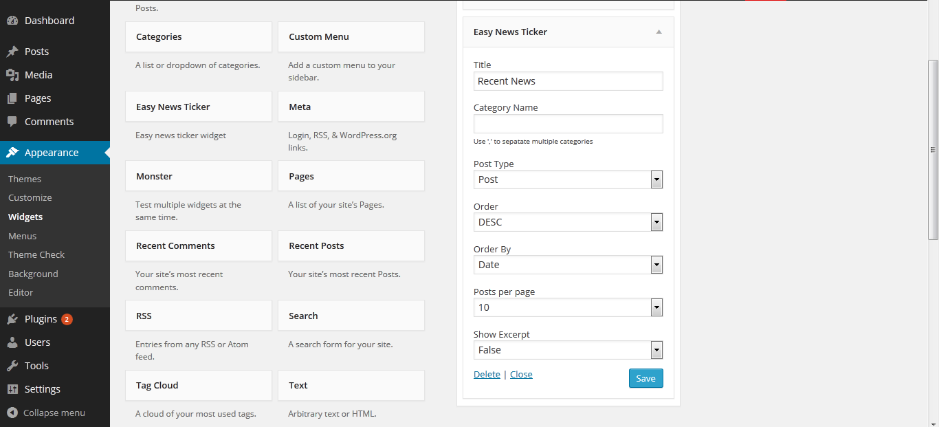Select the RSS available widget
This screenshot has width=939, height=427.
coord(199,316)
